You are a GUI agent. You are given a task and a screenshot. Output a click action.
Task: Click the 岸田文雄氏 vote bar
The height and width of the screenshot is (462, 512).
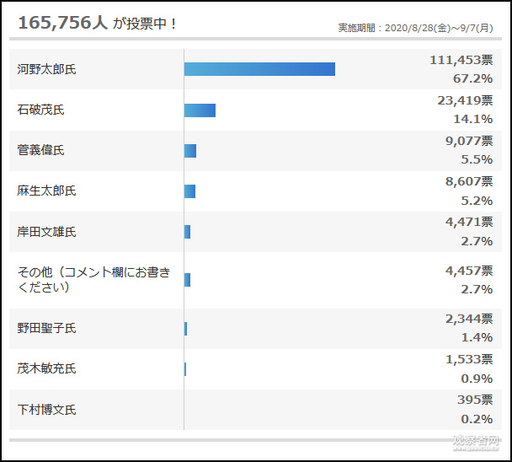point(187,232)
